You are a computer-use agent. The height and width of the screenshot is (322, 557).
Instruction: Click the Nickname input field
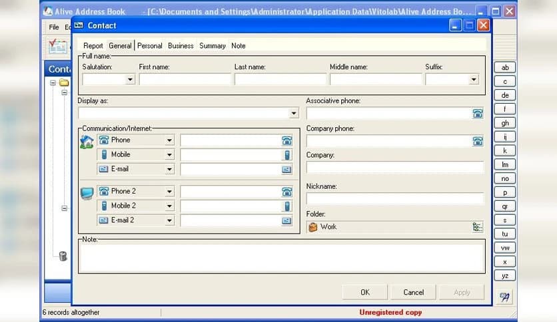(395, 199)
